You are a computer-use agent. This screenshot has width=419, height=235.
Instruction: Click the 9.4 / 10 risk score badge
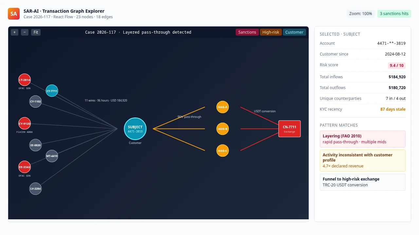[397, 66]
